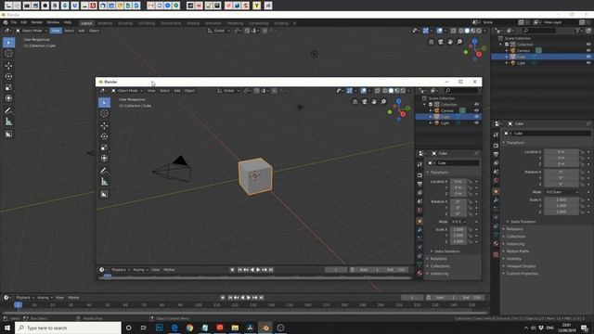594x334 pixels.
Task: Open Object Mode dropdown in front window
Action: [127, 91]
